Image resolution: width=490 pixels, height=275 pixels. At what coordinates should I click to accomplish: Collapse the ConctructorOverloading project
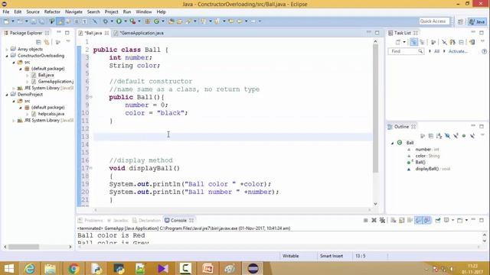[x=7, y=56]
